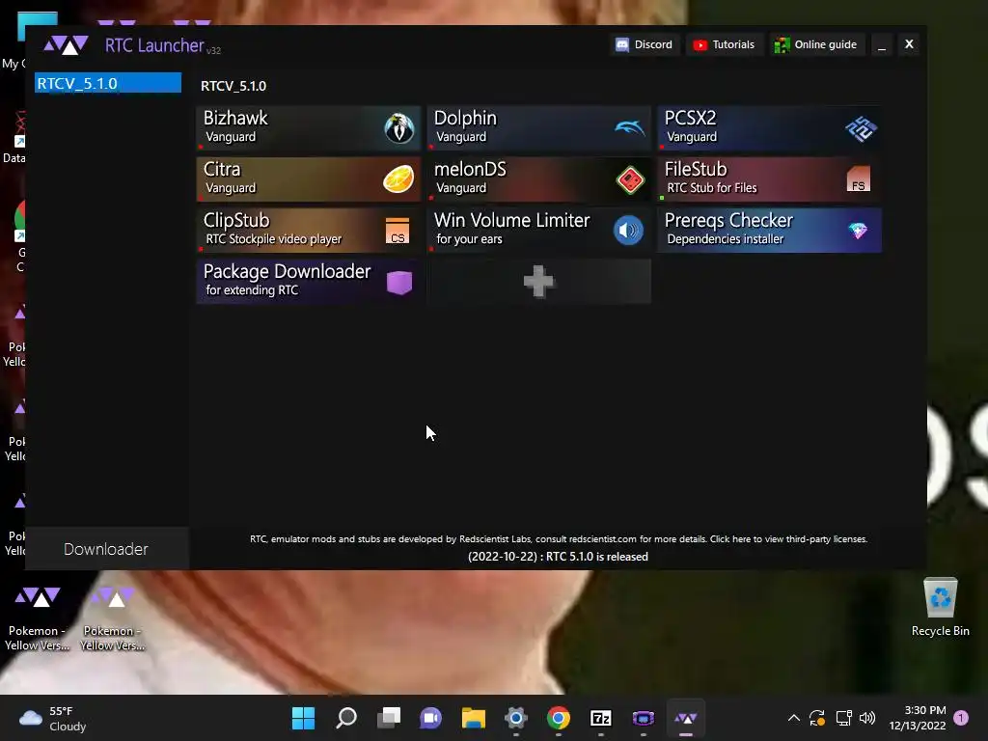Click the Prereqs Checker gem icon
988x741 pixels.
coord(858,231)
